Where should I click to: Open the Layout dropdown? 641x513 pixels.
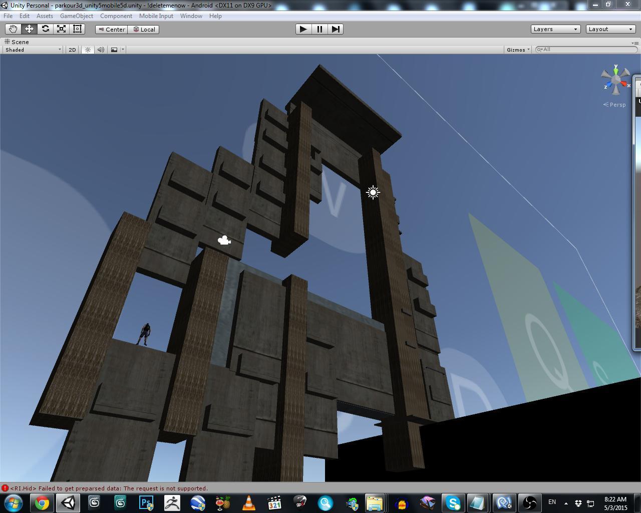point(610,29)
